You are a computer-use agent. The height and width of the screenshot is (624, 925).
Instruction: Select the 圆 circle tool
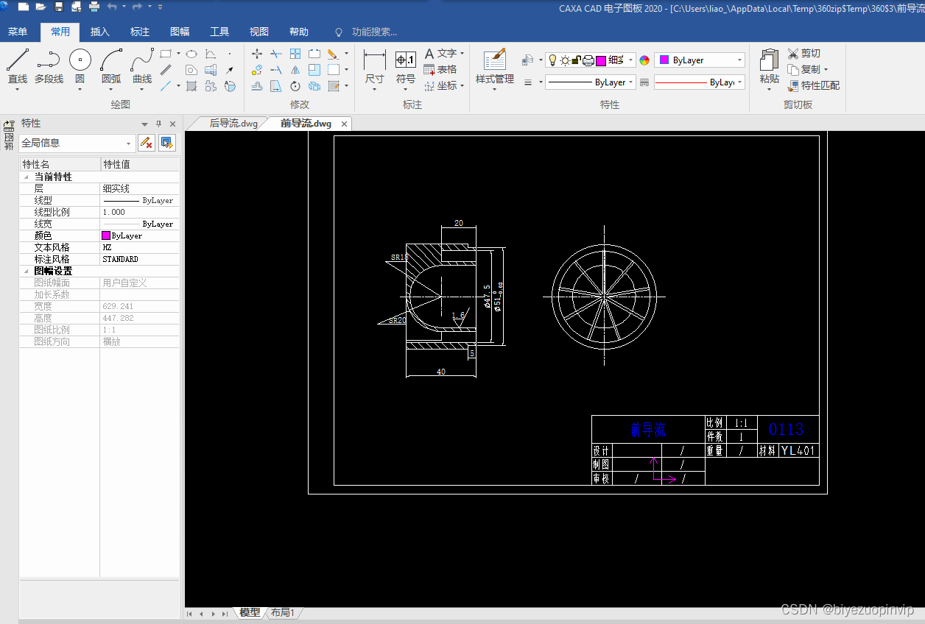tap(80, 66)
